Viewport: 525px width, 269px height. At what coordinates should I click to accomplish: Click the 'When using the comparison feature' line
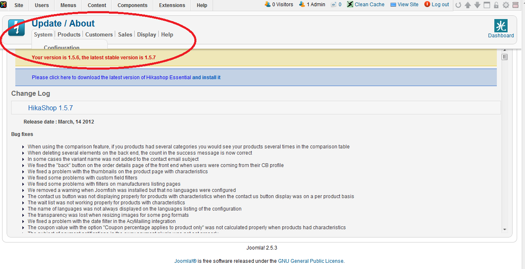coord(189,147)
